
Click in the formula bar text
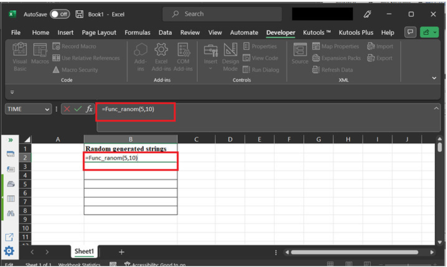pos(128,109)
